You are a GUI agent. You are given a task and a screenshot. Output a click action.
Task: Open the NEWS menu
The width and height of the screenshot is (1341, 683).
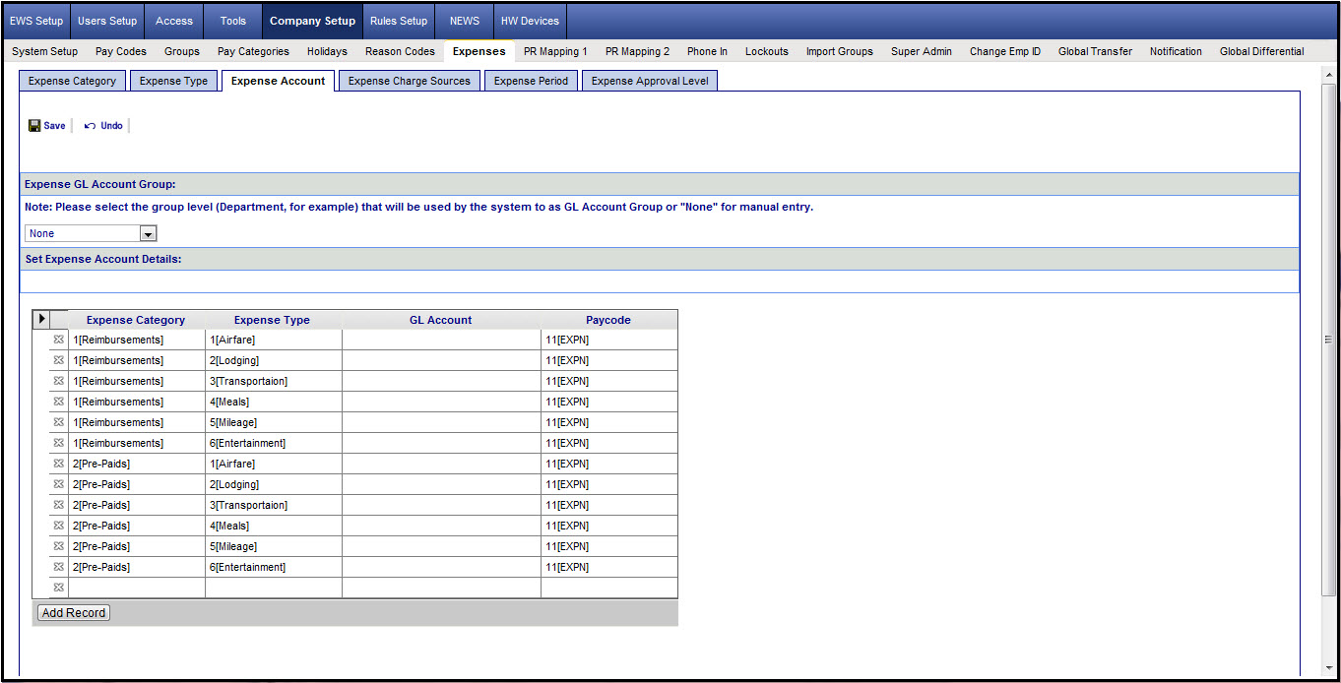[465, 21]
